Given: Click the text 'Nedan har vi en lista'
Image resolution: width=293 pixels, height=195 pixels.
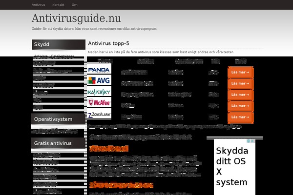Looking at the screenshot, I should pyautogui.click(x=161, y=52).
